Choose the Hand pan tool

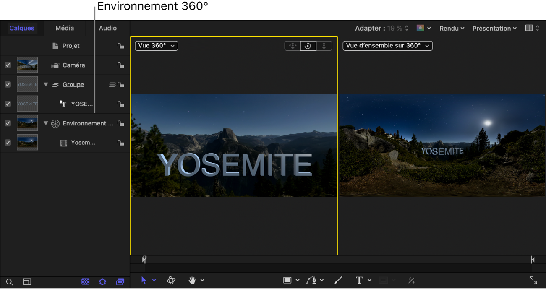point(192,280)
